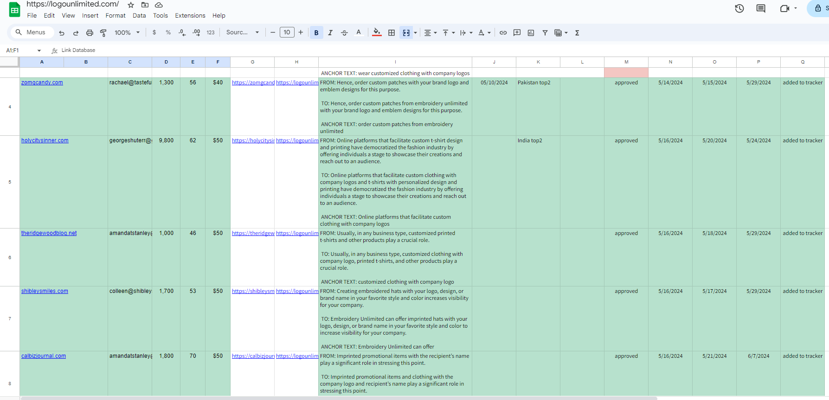Print the spreadsheet
The width and height of the screenshot is (829, 400).
pyautogui.click(x=90, y=32)
